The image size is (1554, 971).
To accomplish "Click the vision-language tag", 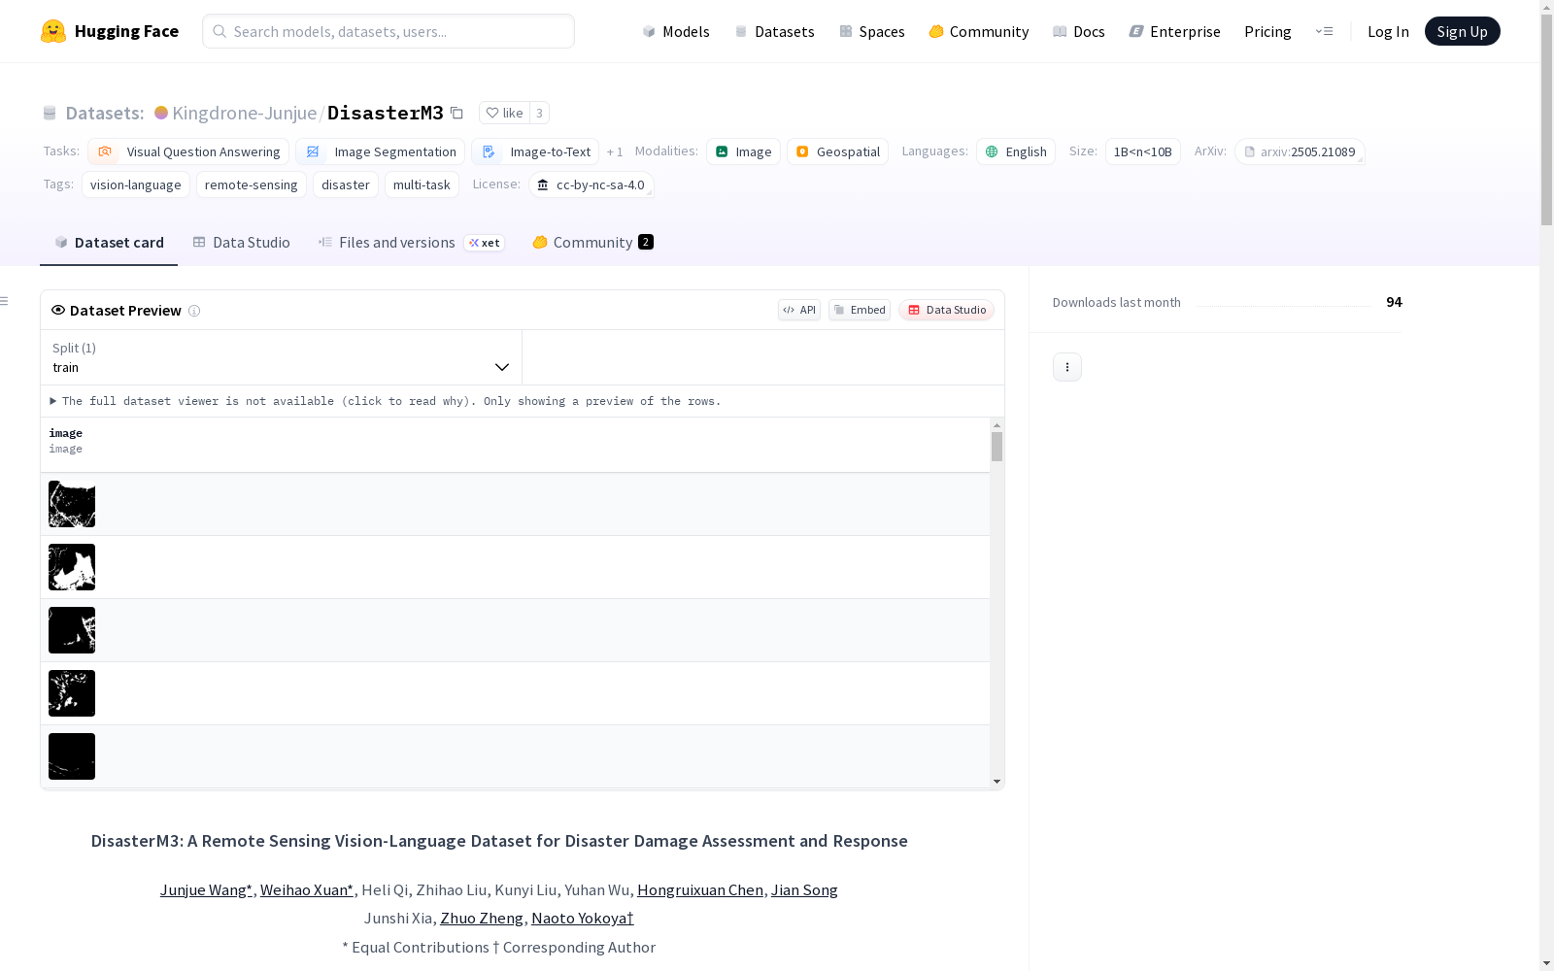I will 136,184.
